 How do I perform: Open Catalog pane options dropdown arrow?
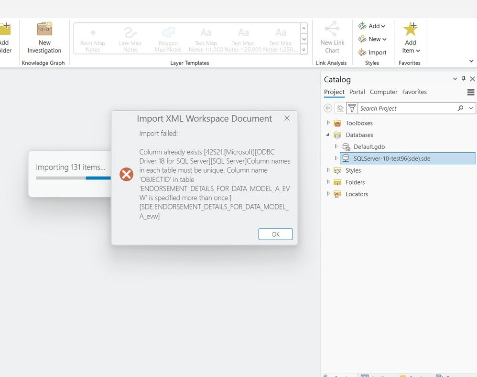click(455, 79)
